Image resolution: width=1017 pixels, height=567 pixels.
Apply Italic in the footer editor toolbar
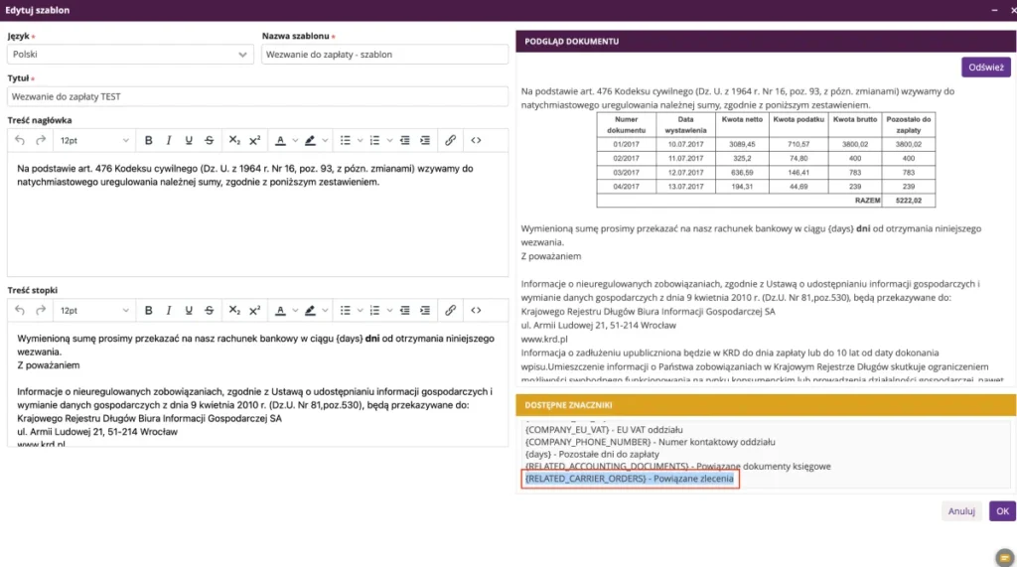(169, 310)
